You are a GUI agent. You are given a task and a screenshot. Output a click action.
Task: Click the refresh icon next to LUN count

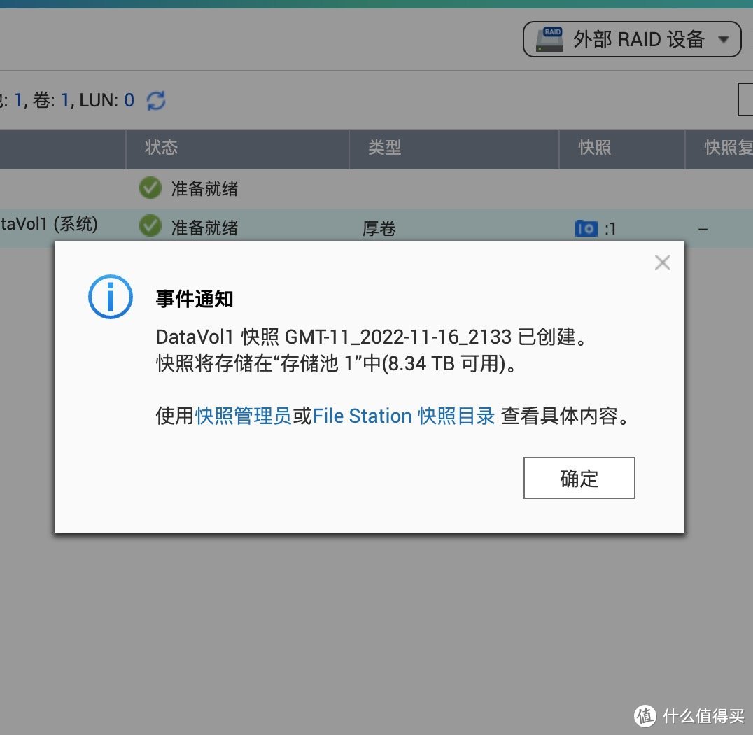pos(155,100)
